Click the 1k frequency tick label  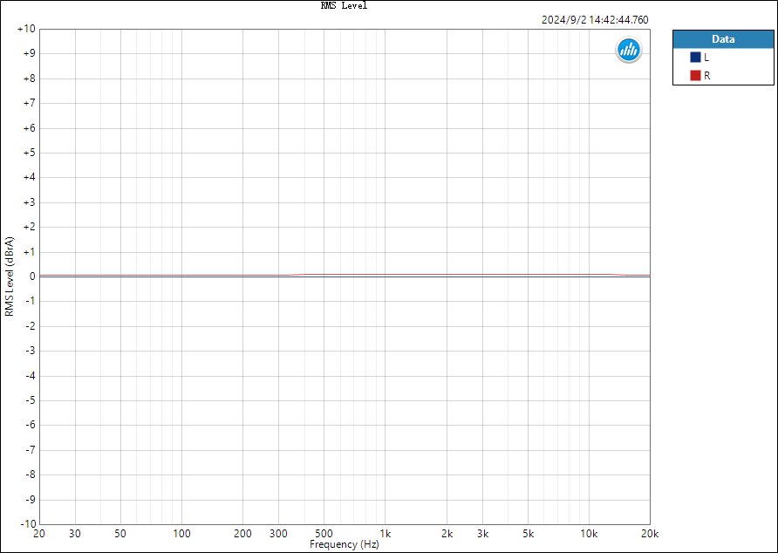385,534
